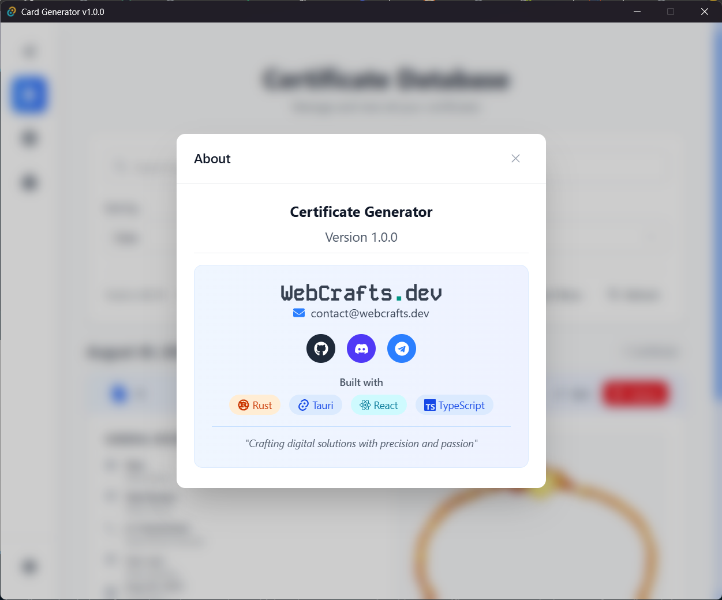This screenshot has width=722, height=600.
Task: Open the bottom sidebar settings icon
Action: pos(29,567)
